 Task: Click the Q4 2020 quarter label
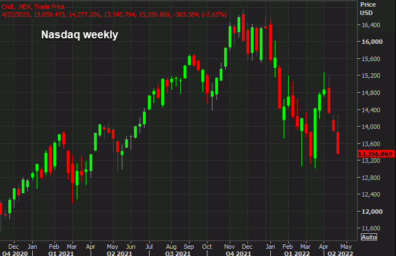tap(15, 253)
